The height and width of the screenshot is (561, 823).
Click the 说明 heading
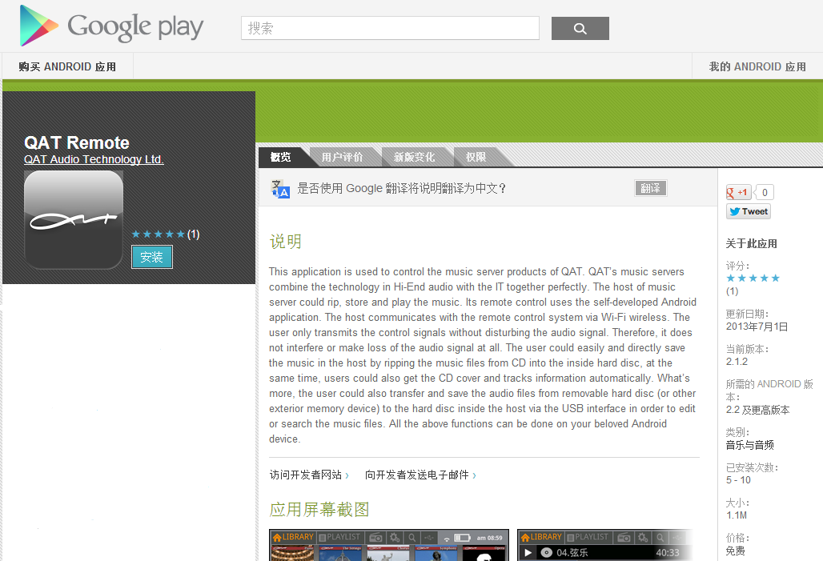[286, 242]
